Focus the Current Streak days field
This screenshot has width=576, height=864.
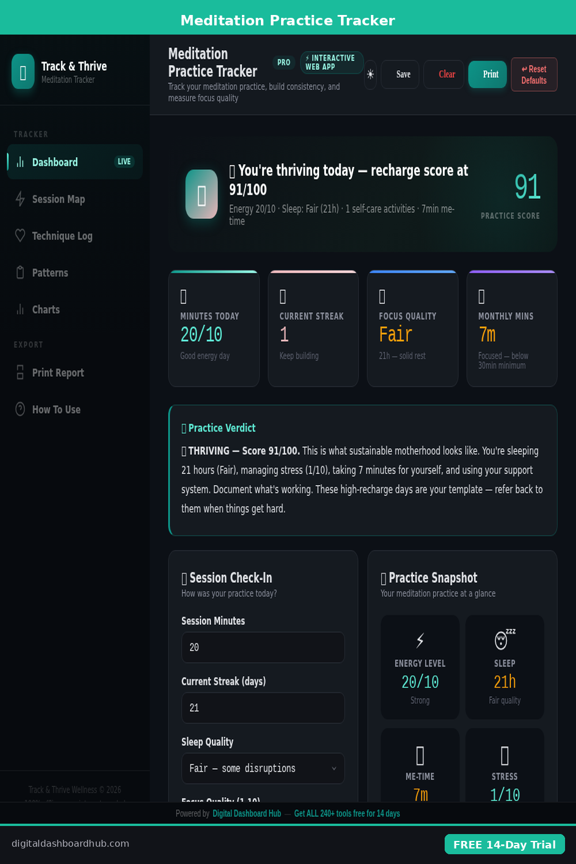pos(263,708)
